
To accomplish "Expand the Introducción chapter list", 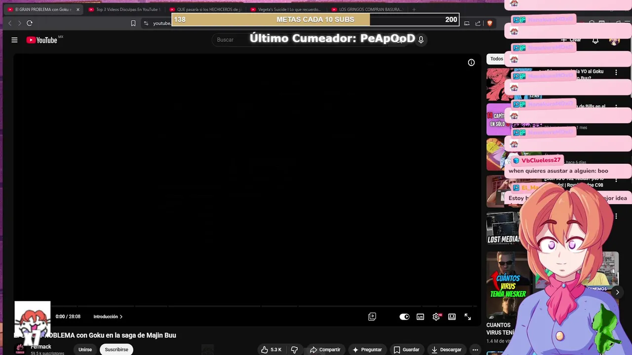I will click(x=108, y=317).
